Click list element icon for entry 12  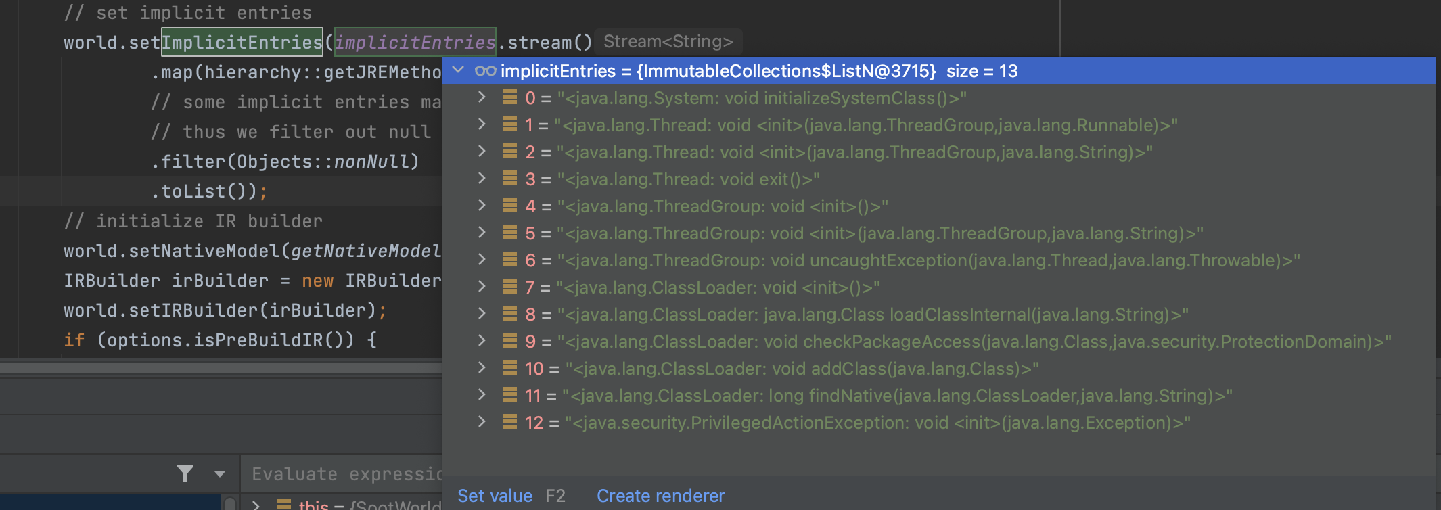point(510,422)
